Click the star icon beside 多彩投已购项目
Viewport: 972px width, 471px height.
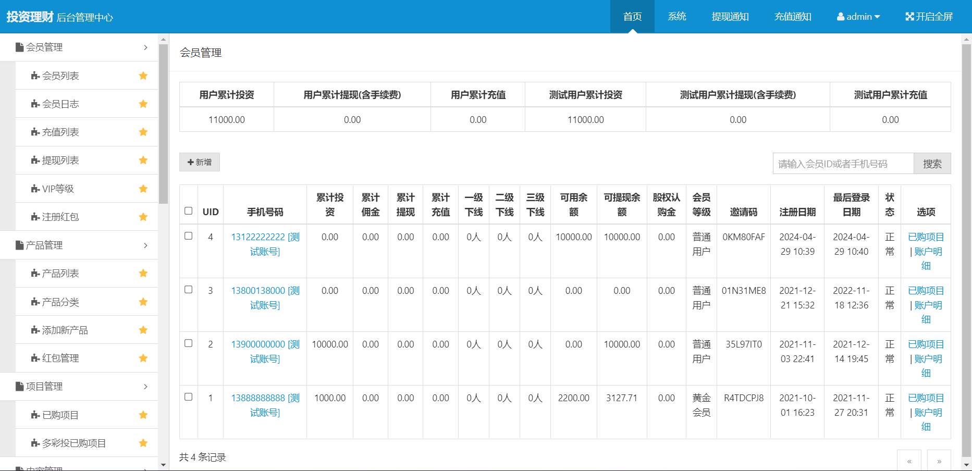143,443
